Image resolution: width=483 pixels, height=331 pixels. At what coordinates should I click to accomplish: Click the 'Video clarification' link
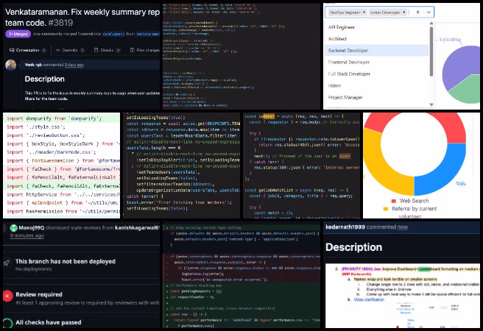pyautogui.click(x=369, y=299)
